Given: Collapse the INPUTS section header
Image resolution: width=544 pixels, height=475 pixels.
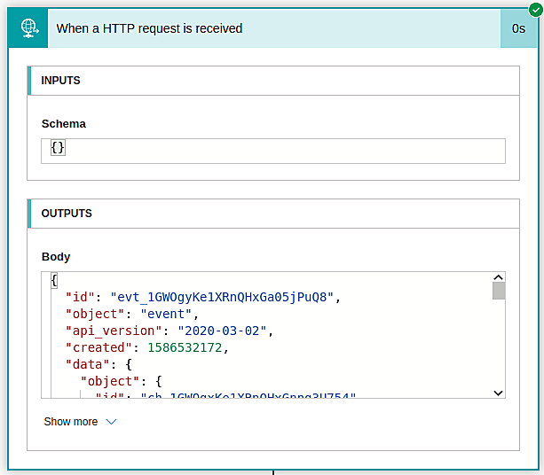Looking at the screenshot, I should tap(273, 81).
